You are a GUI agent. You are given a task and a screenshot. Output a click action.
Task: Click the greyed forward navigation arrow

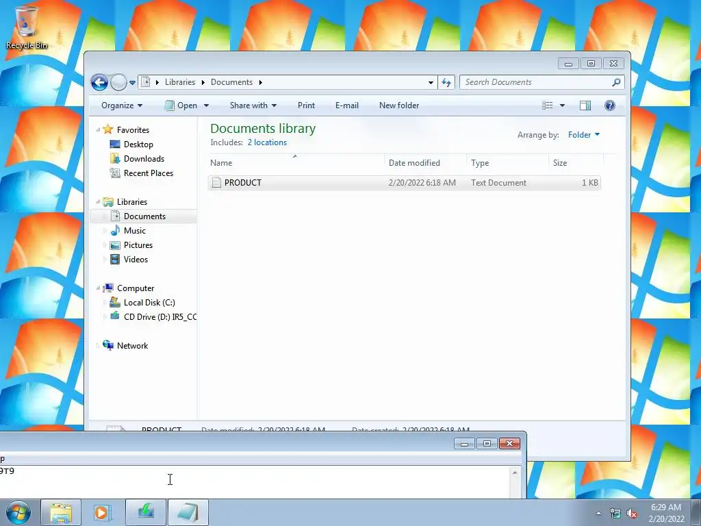(x=118, y=82)
